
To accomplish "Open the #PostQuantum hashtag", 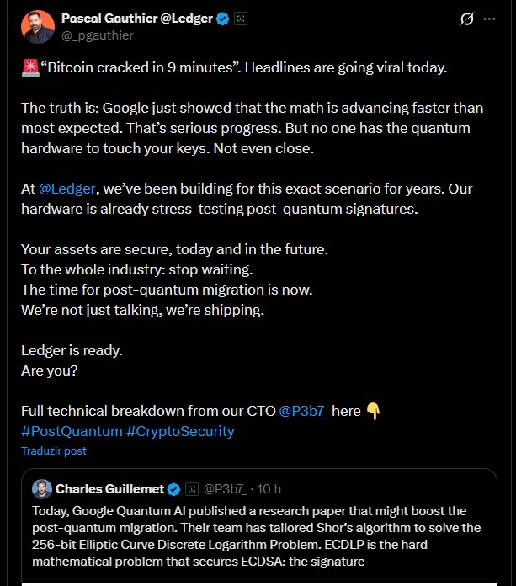I will (72, 431).
